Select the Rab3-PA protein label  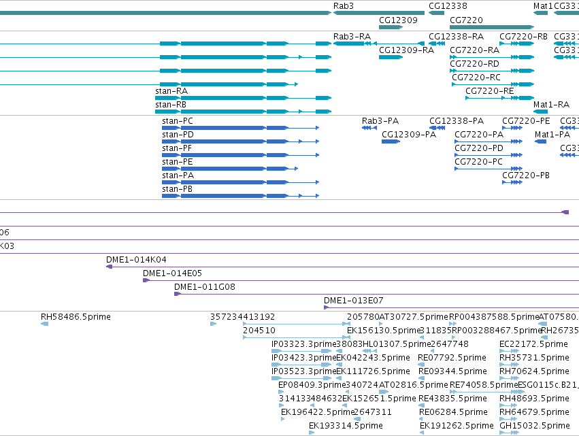(380, 121)
